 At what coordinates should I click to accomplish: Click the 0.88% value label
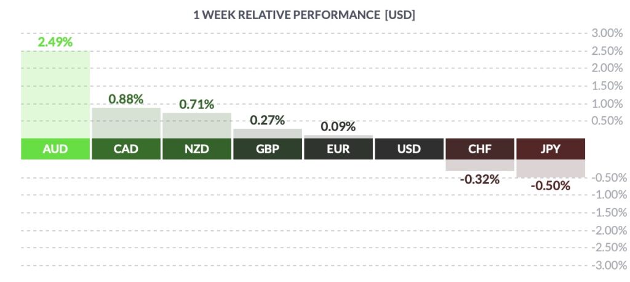(126, 99)
